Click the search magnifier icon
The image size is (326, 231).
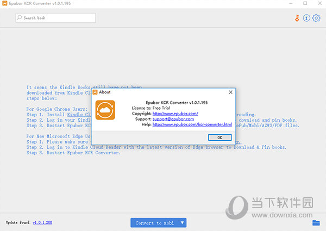pyautogui.click(x=20, y=17)
